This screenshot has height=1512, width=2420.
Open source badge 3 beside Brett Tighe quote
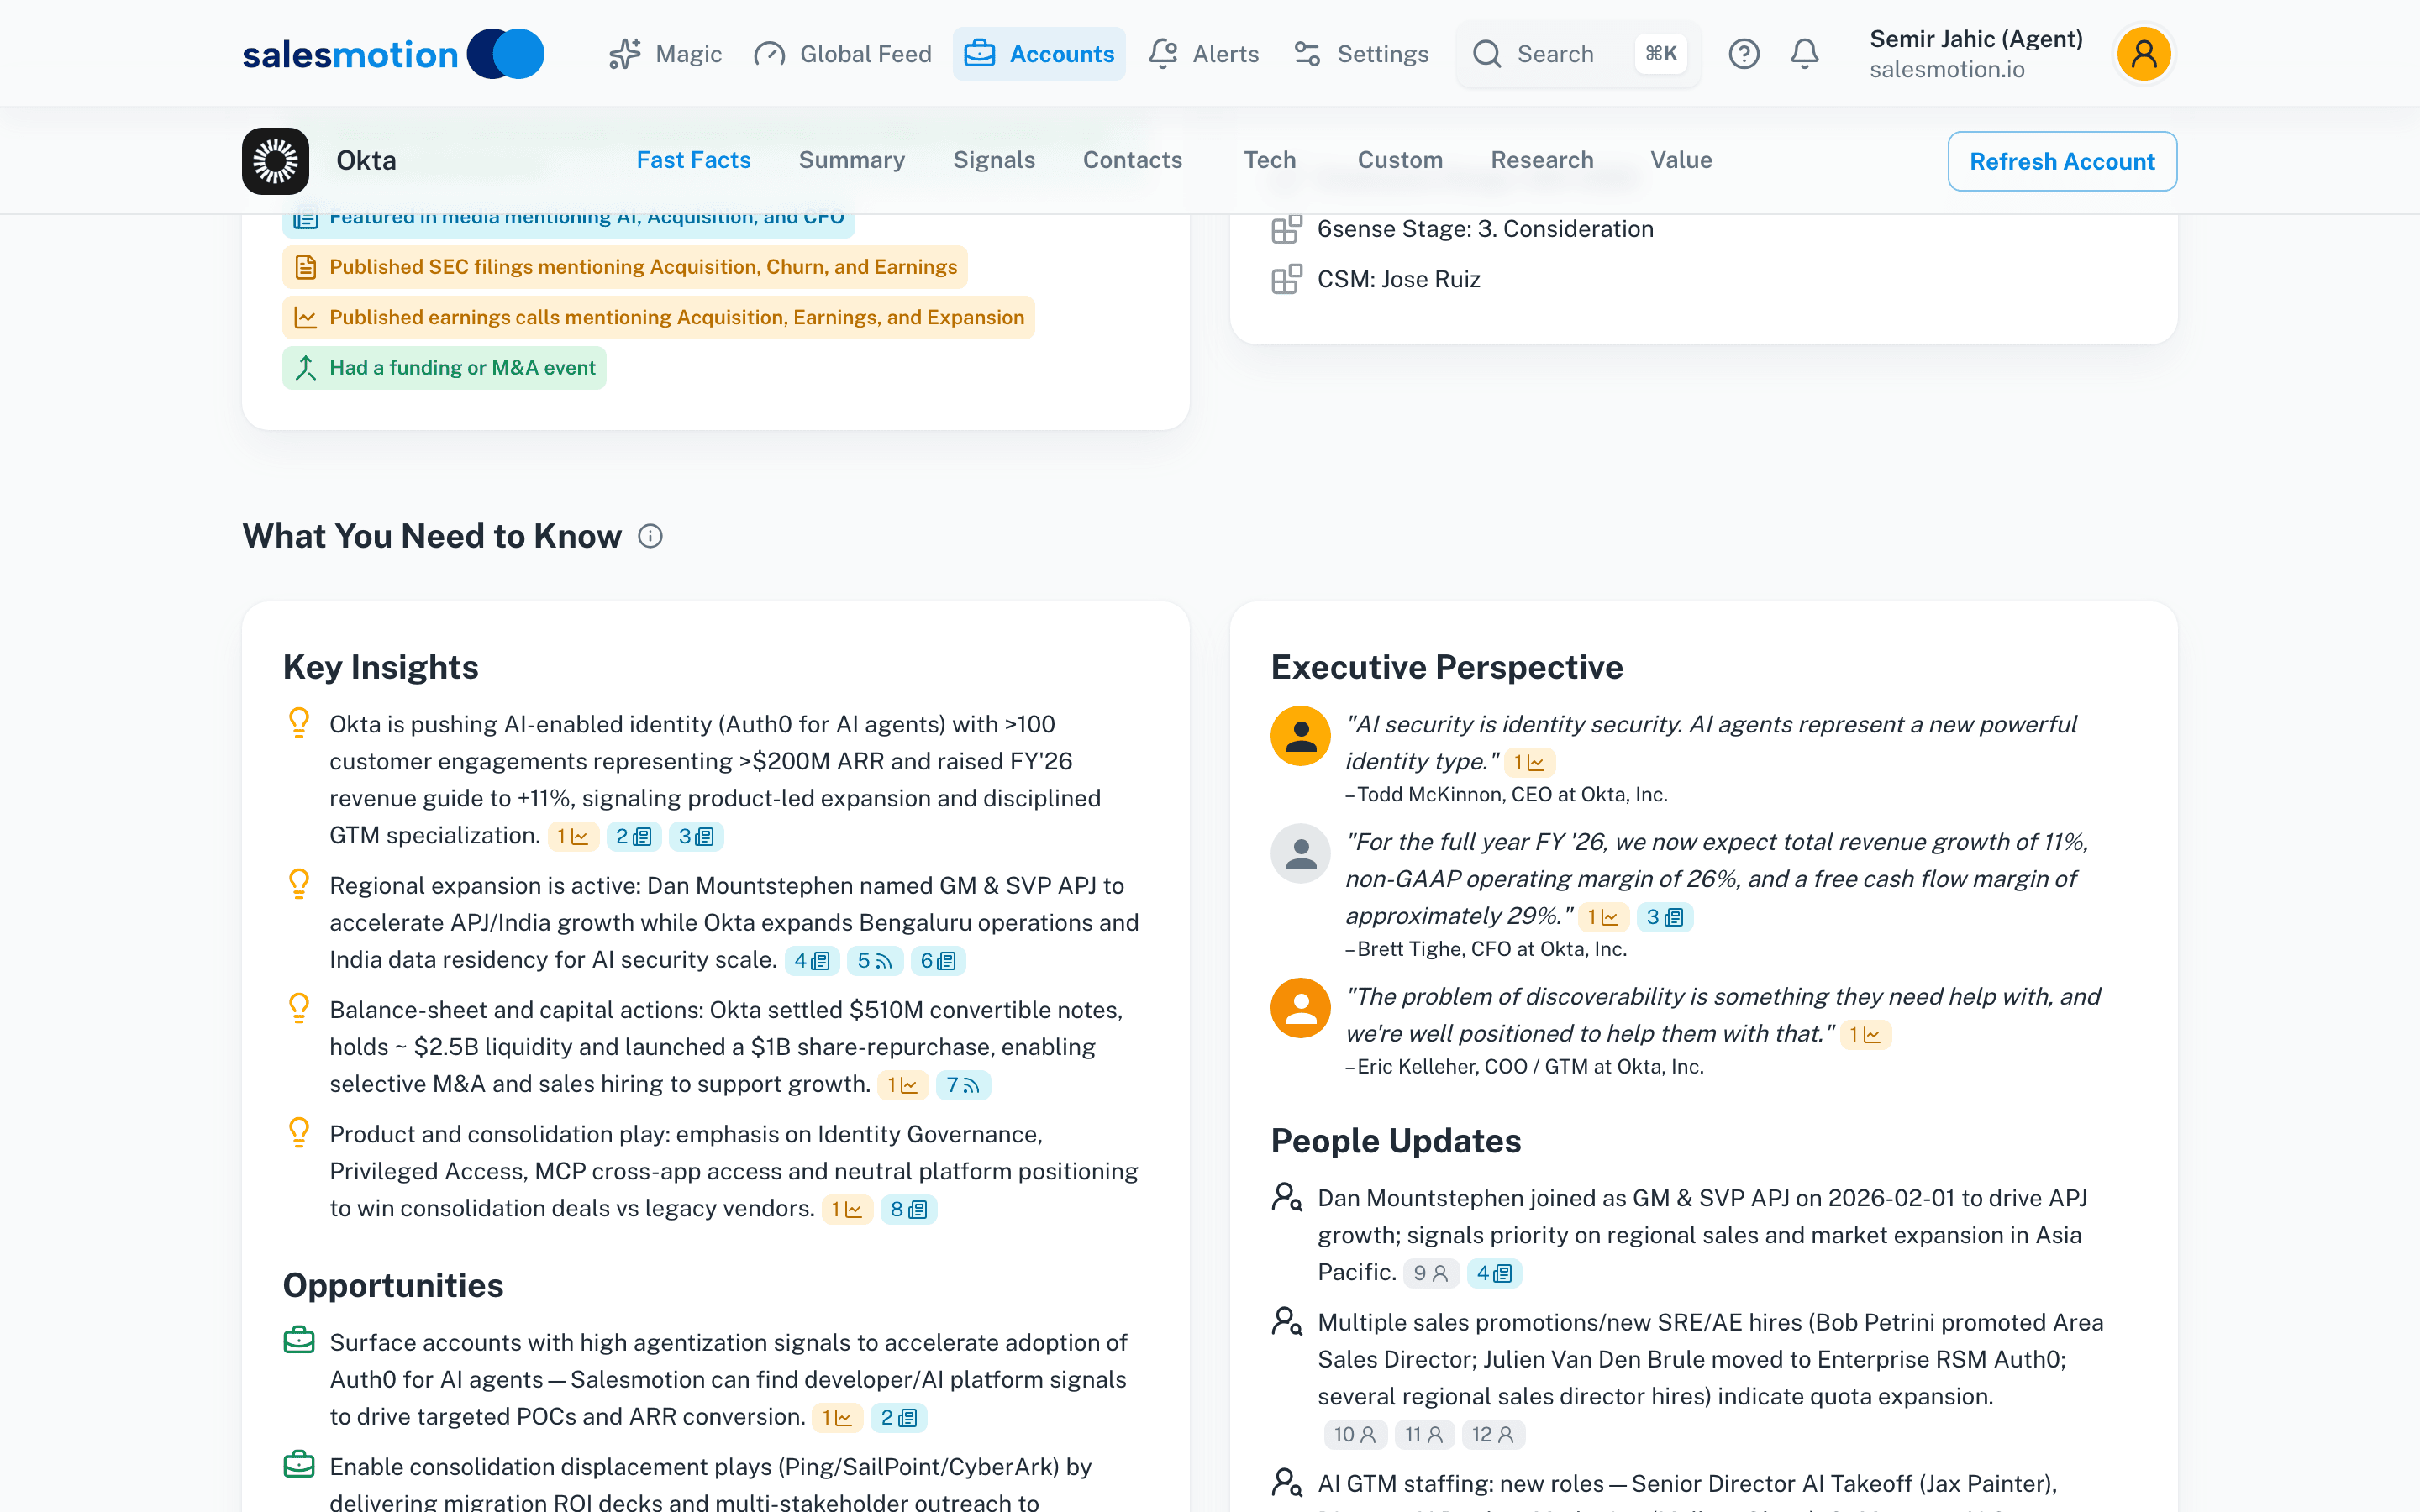click(1665, 918)
